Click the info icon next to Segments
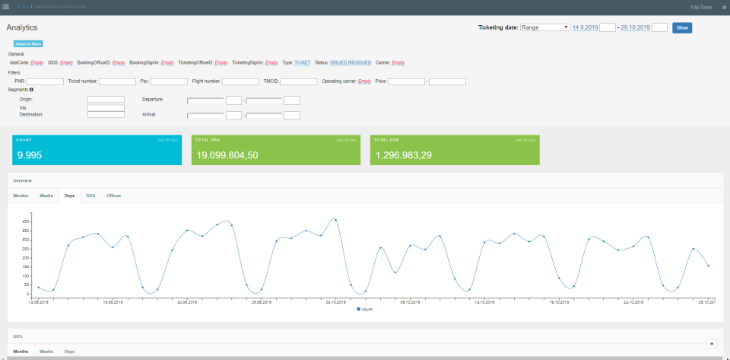Screen dimensions: 730x360 point(32,89)
